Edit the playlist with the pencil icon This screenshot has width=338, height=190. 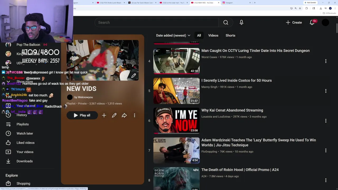click(x=114, y=115)
